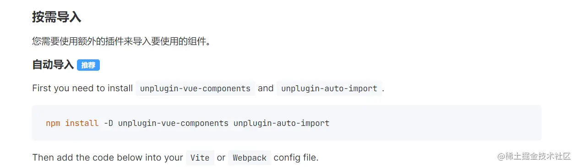Viewport: 577px width, 167px height.
Task: Click inline code unplugin-auto-import in the sentence
Action: [329, 89]
